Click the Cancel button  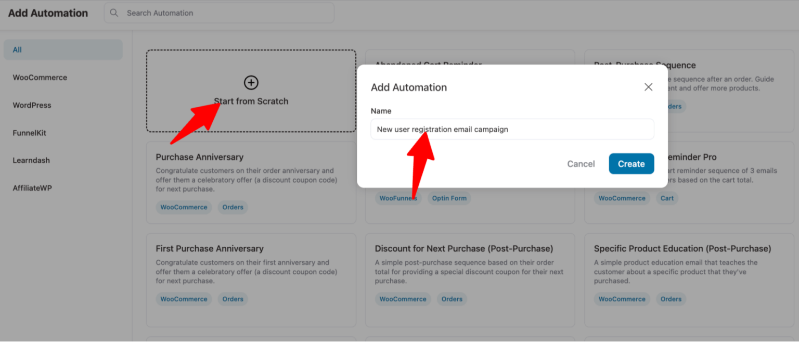click(581, 163)
